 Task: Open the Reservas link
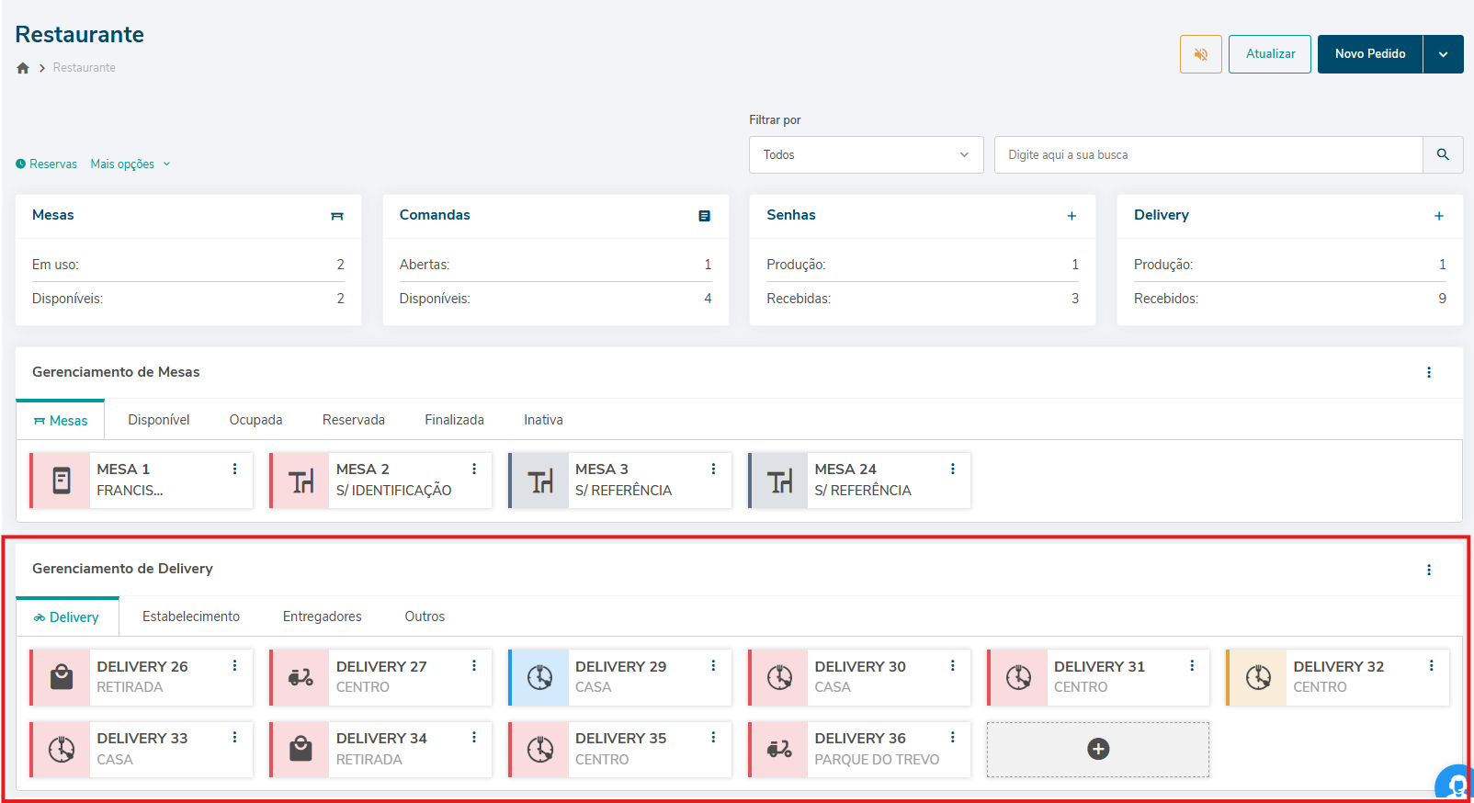click(x=47, y=164)
